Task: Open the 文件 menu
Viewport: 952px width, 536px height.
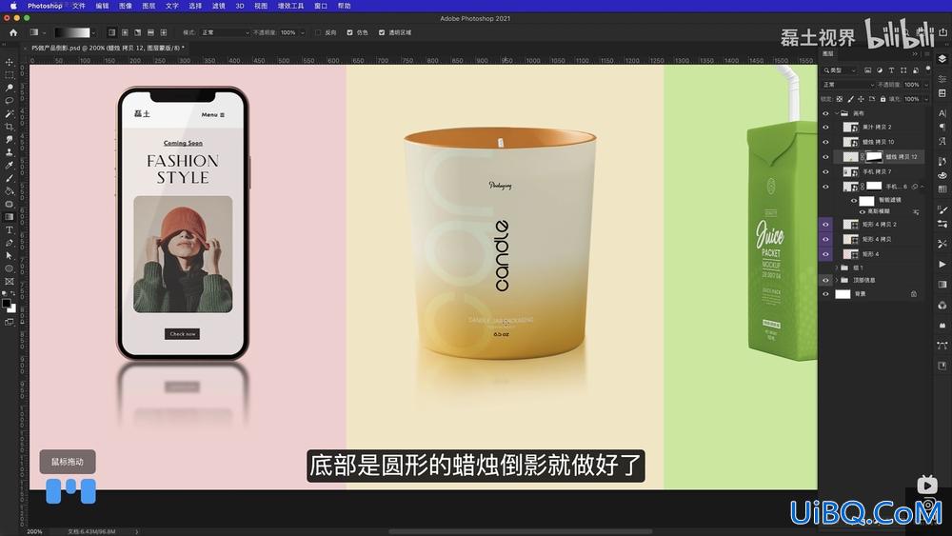Action: coord(79,6)
